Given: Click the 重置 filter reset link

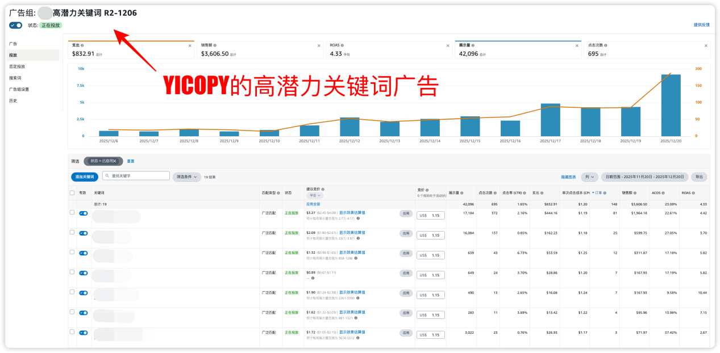Looking at the screenshot, I should tap(130, 161).
